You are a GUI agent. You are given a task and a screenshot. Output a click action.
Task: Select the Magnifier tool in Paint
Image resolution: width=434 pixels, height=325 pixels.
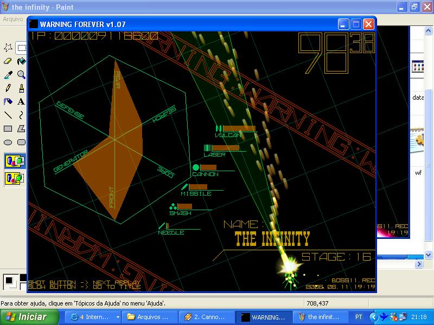[x=21, y=75]
